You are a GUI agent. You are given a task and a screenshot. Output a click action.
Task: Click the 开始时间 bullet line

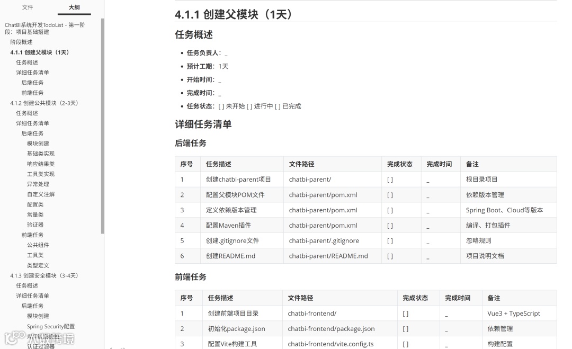(x=204, y=79)
